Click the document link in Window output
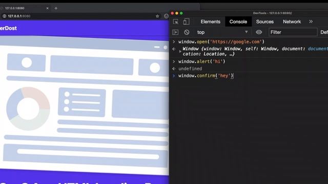This screenshot has width=328, height=184. click(x=318, y=49)
